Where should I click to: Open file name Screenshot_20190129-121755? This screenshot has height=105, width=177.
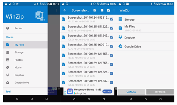point(88,63)
